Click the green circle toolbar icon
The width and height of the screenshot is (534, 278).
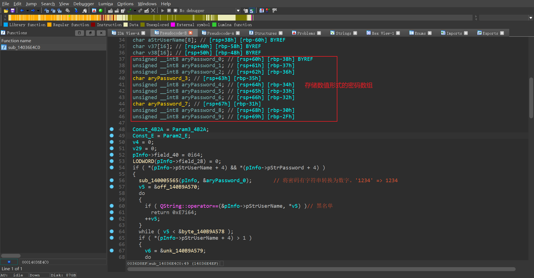[101, 11]
